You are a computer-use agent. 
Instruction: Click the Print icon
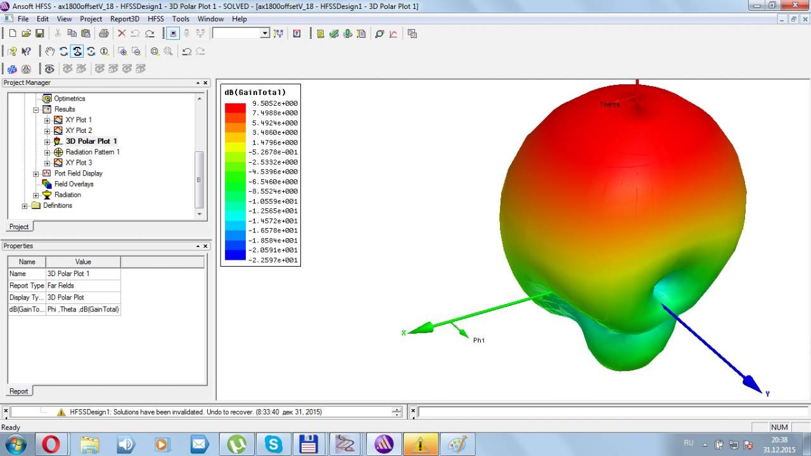[x=103, y=34]
